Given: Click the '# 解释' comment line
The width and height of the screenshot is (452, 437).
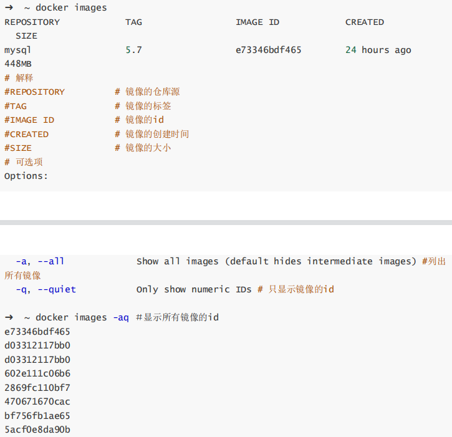Looking at the screenshot, I should point(19,78).
